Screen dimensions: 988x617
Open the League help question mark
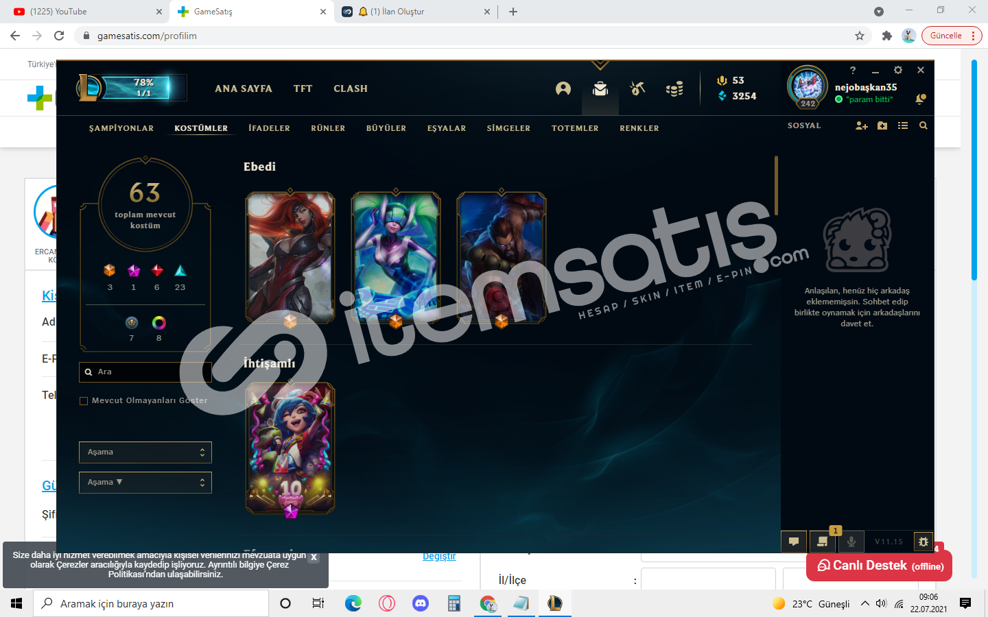853,70
